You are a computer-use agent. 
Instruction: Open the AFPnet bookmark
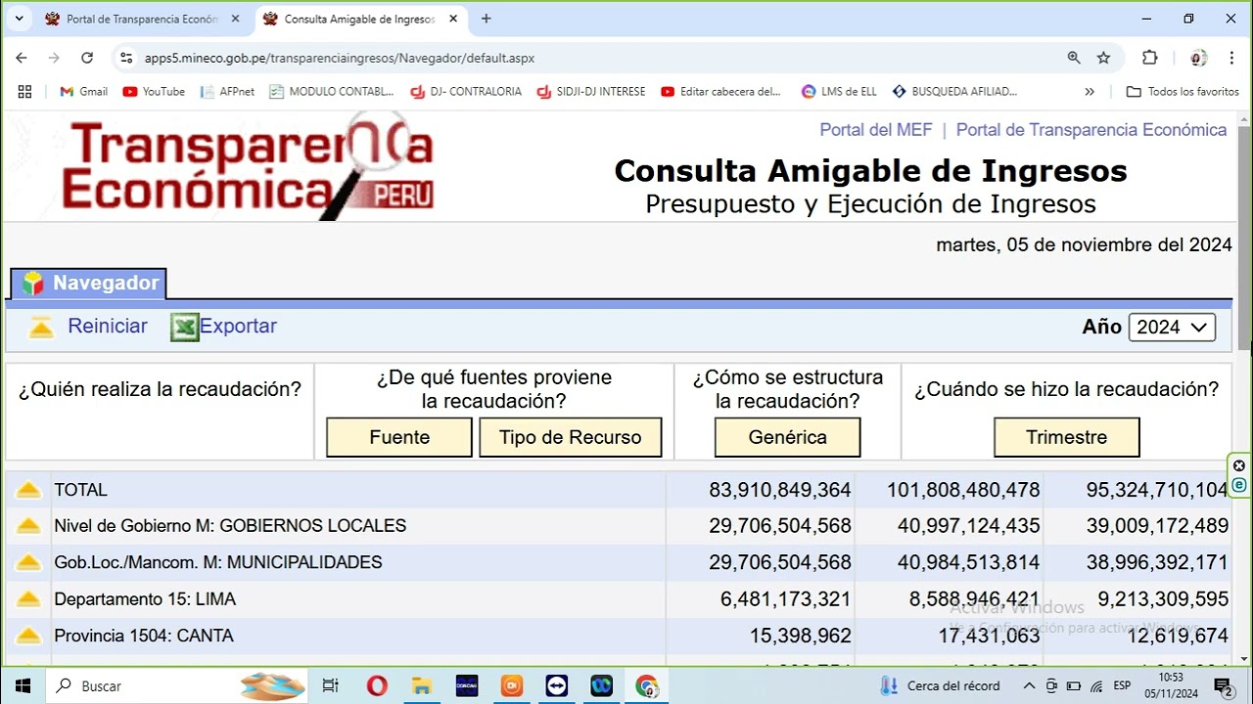click(x=227, y=91)
